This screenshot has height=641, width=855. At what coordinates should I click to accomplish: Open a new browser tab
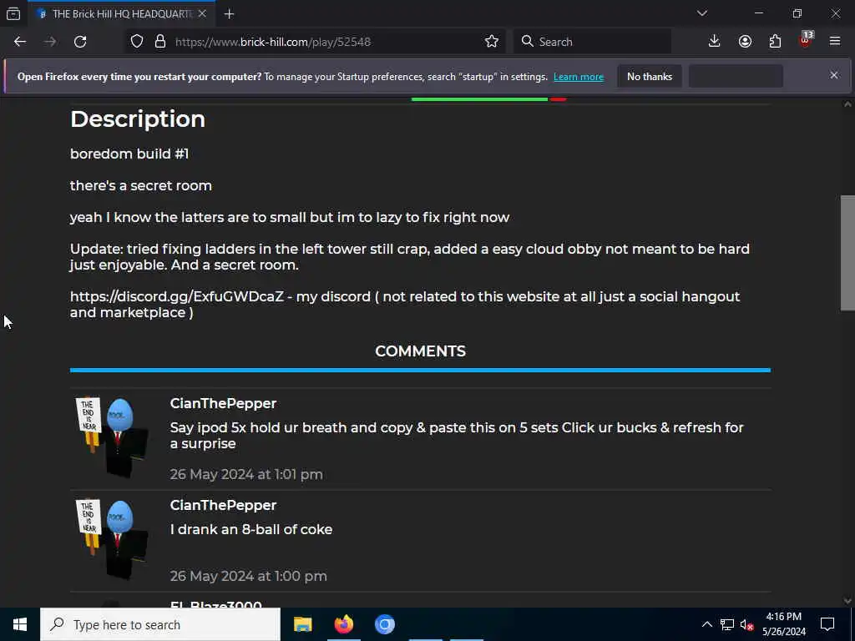click(229, 14)
